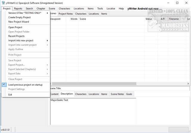Click the horizontal scrollbar thumb
Image resolution: width=191 pixels, height=133 pixels.
pos(94,84)
